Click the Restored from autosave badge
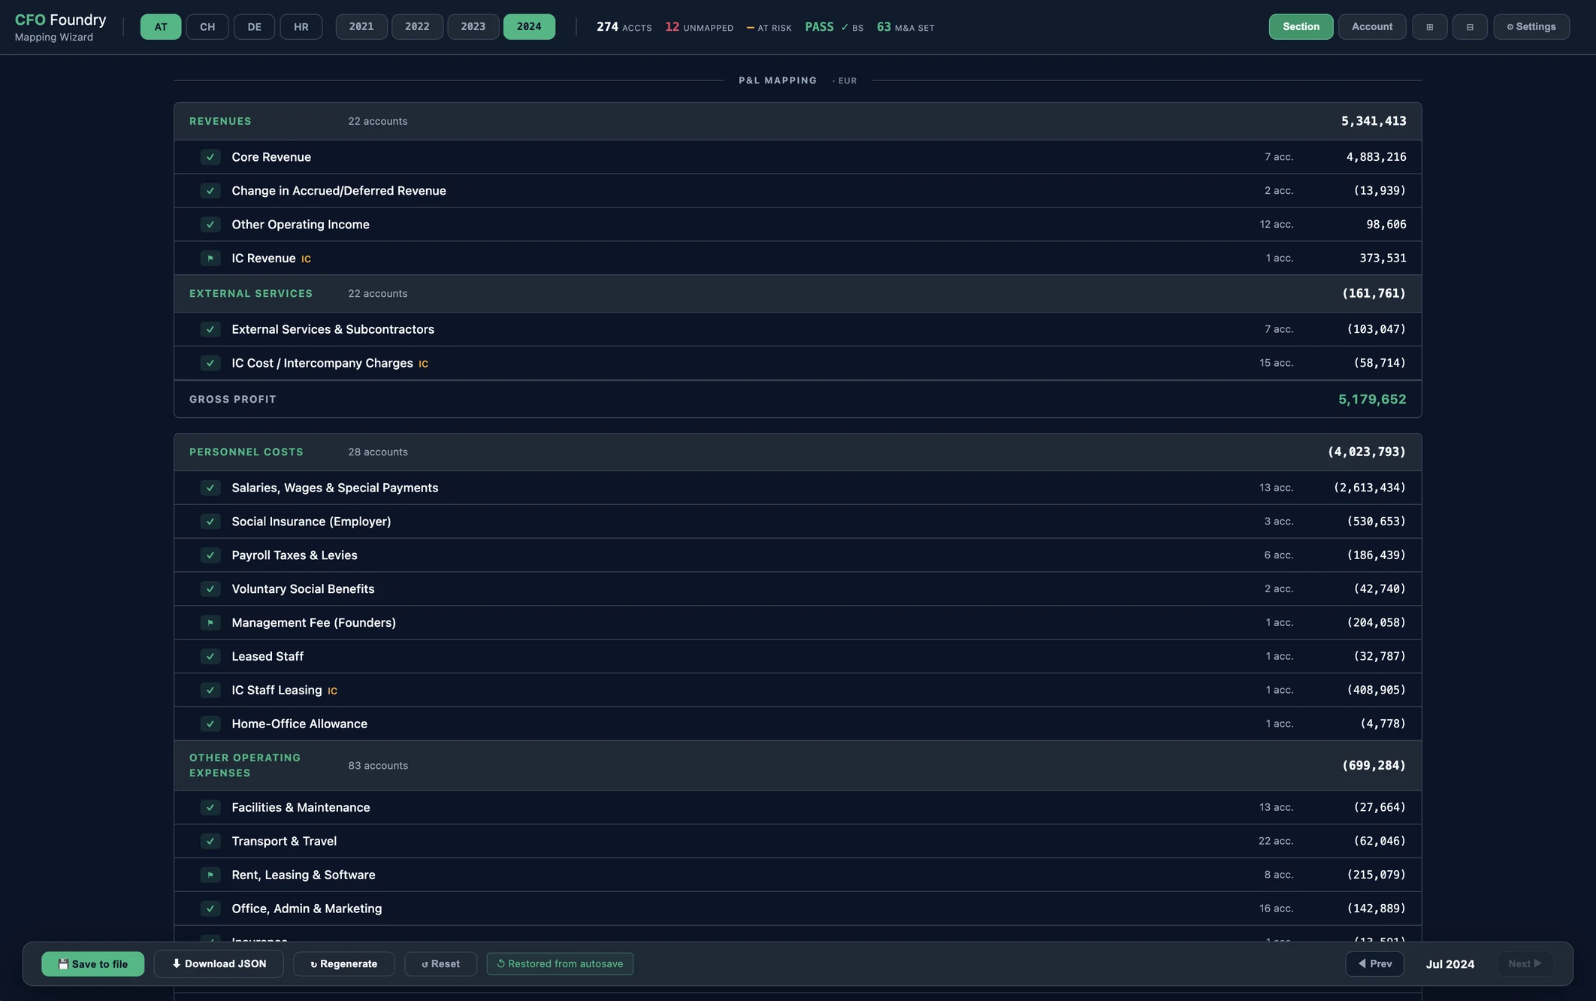This screenshot has width=1596, height=1001. coord(560,964)
